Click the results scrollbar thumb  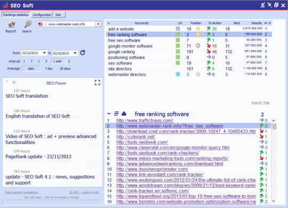pos(274,126)
